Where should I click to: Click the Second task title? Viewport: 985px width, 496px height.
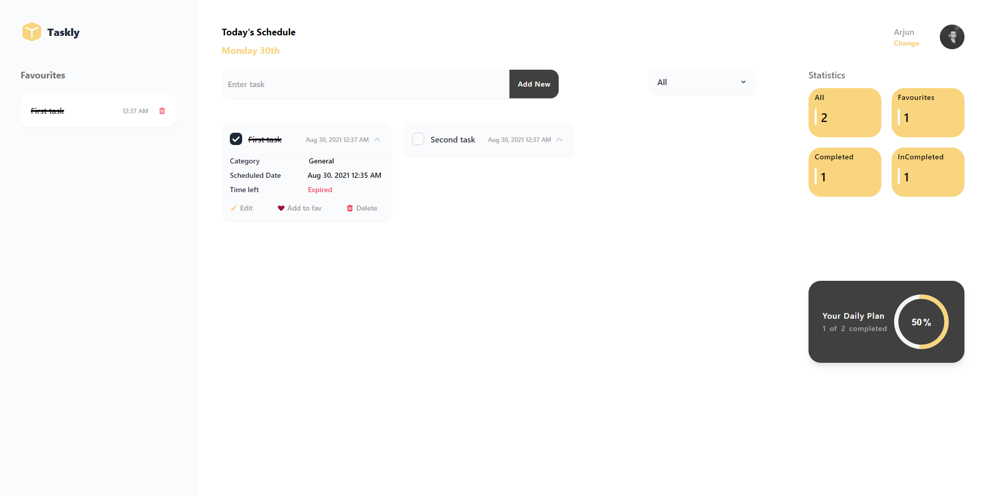tap(453, 139)
